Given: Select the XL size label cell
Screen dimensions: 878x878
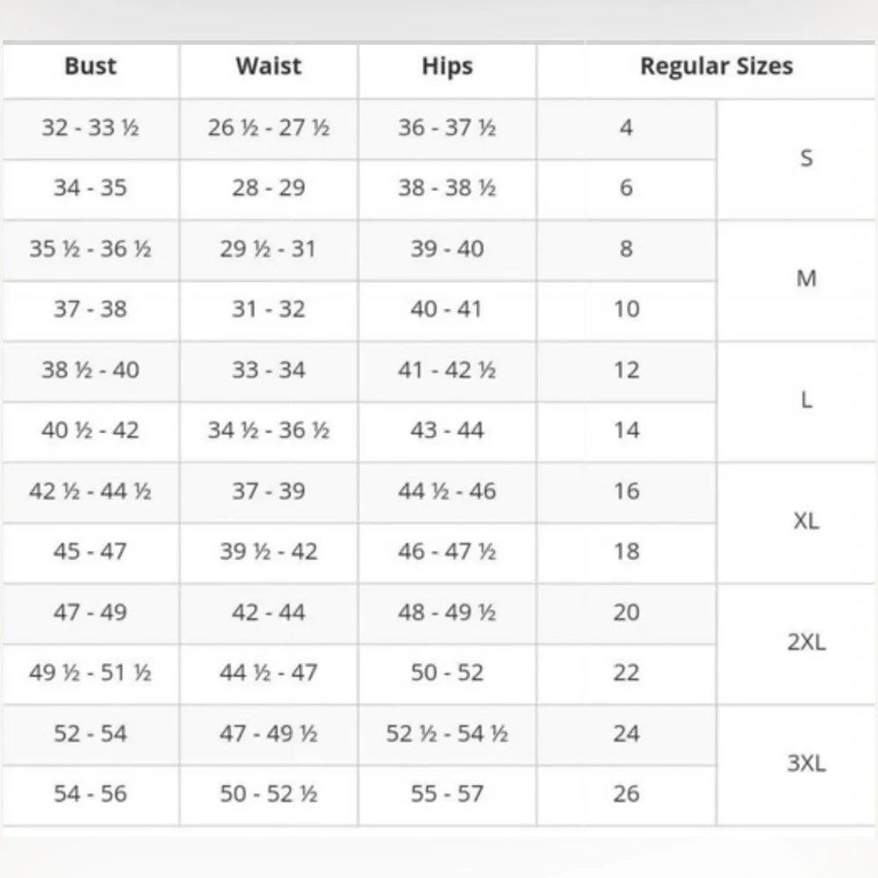Looking at the screenshot, I should tap(806, 522).
